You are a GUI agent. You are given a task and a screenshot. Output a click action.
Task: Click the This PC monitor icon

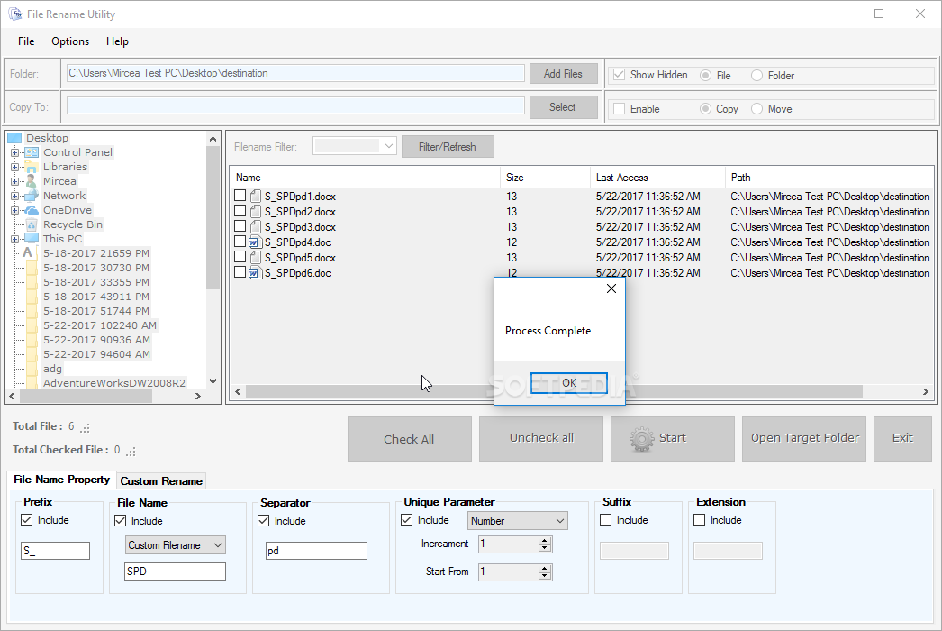[x=32, y=239]
